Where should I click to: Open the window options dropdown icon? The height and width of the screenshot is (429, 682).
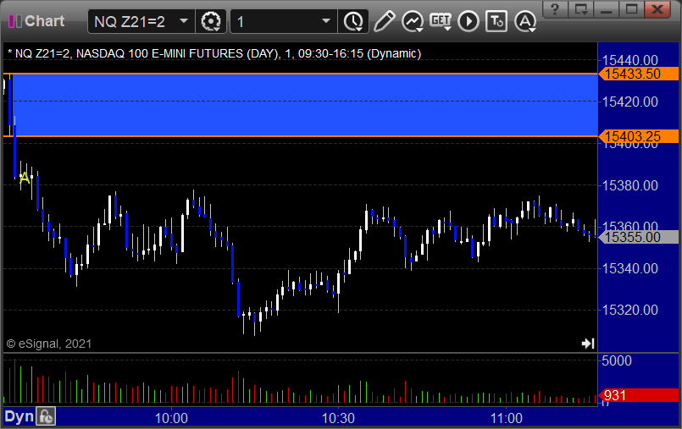click(x=580, y=9)
